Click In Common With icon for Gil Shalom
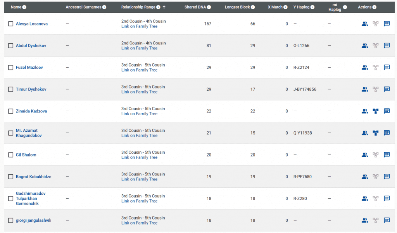This screenshot has height=233, width=397. click(x=364, y=155)
